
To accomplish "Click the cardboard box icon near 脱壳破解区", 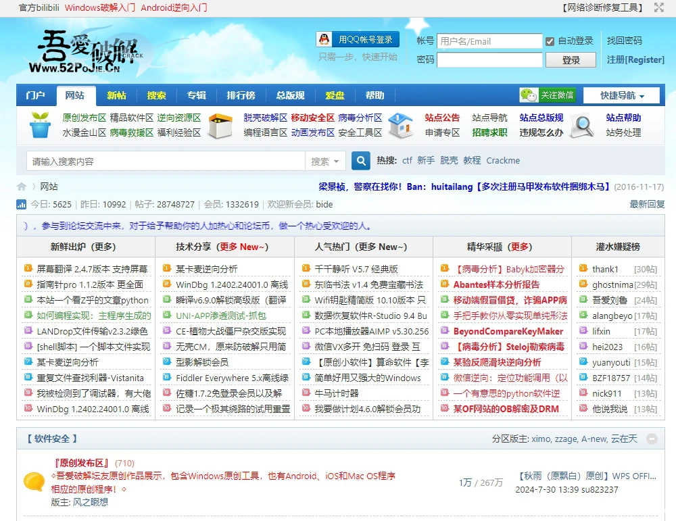I will [221, 126].
